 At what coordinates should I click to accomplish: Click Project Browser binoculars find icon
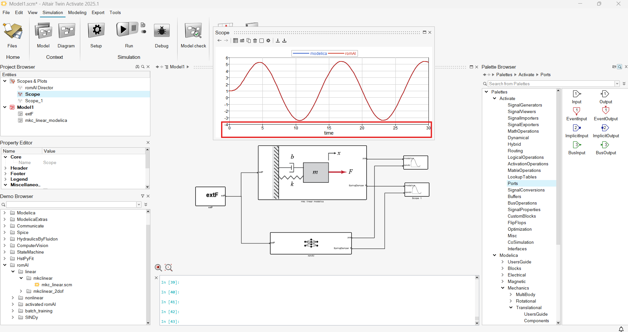click(137, 67)
